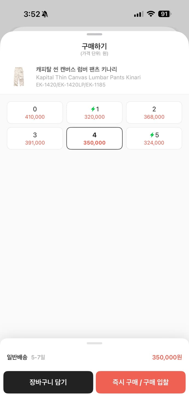
Task: Select size 2 priced 368,000
Action: (154, 113)
